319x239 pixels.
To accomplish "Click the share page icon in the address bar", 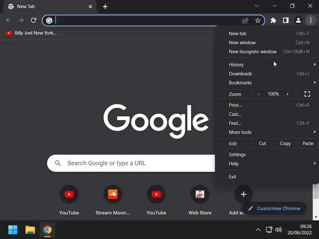I will [245, 21].
